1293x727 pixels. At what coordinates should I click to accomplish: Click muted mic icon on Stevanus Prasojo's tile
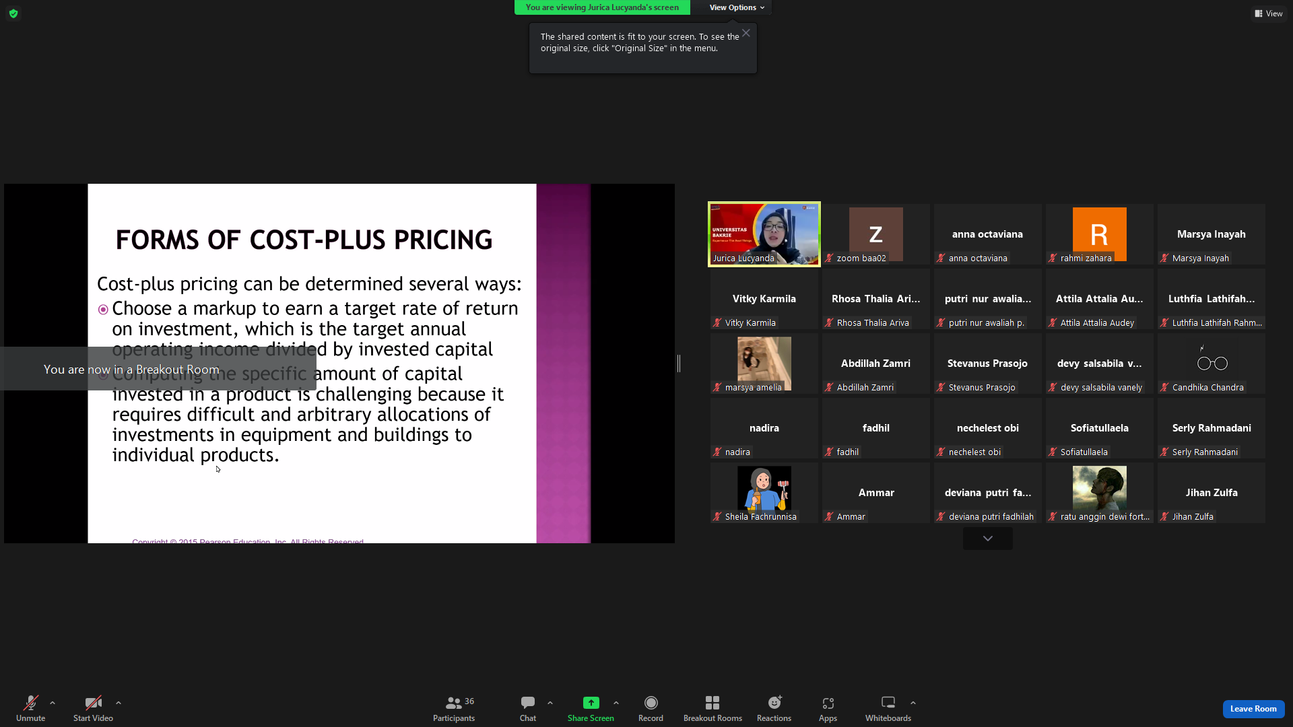[941, 388]
